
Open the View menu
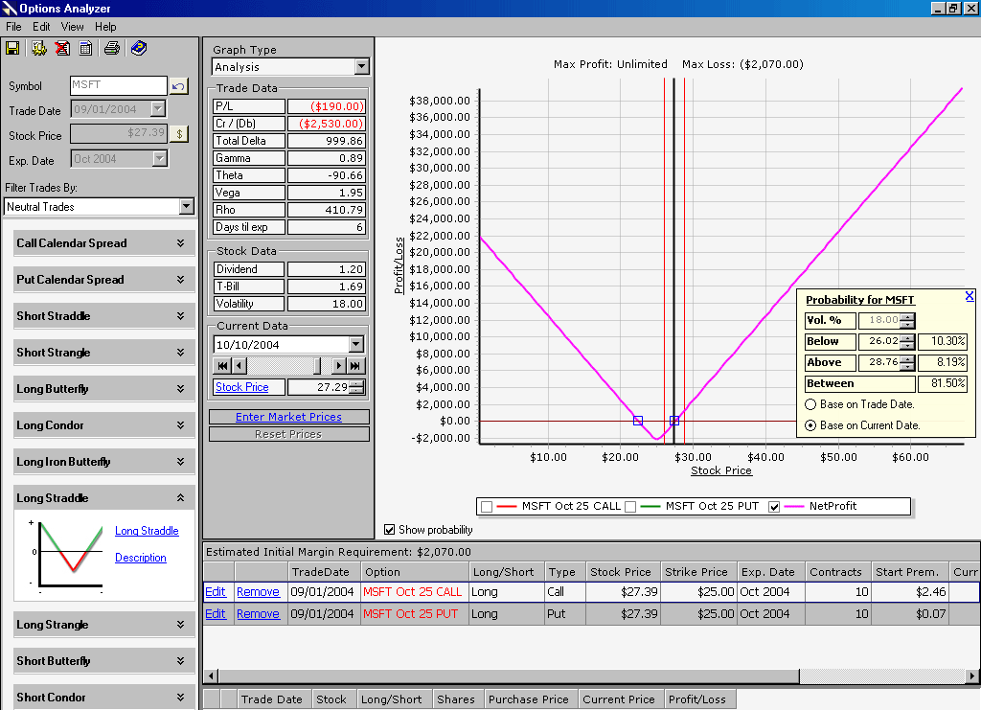click(x=73, y=27)
